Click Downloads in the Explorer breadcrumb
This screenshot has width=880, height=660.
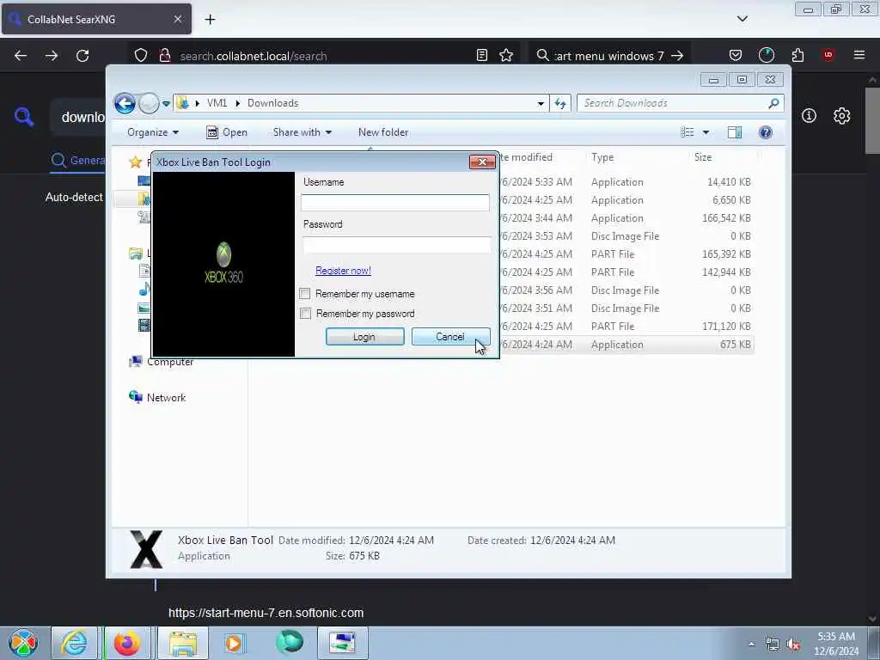click(272, 103)
